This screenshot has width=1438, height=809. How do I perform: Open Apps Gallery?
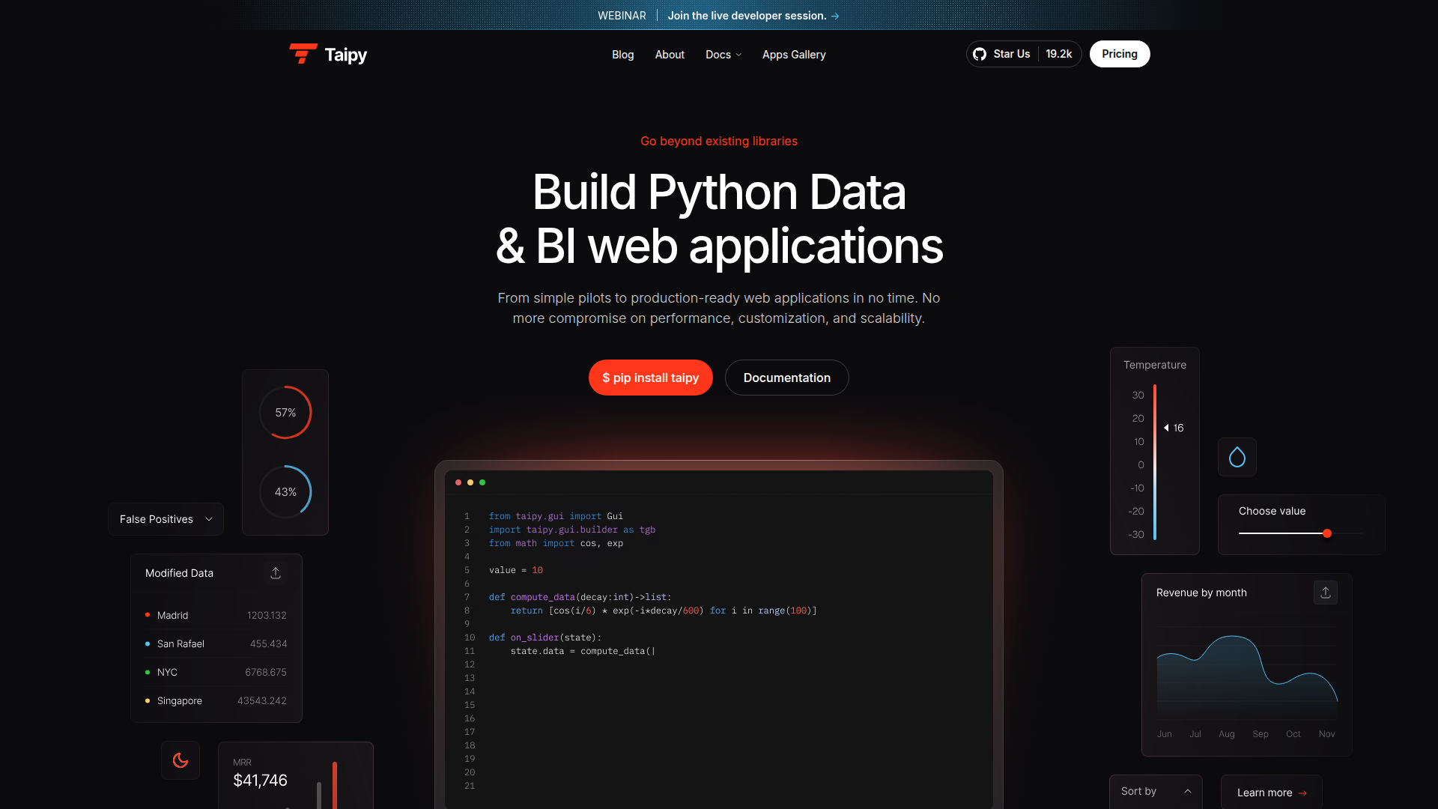pos(794,55)
